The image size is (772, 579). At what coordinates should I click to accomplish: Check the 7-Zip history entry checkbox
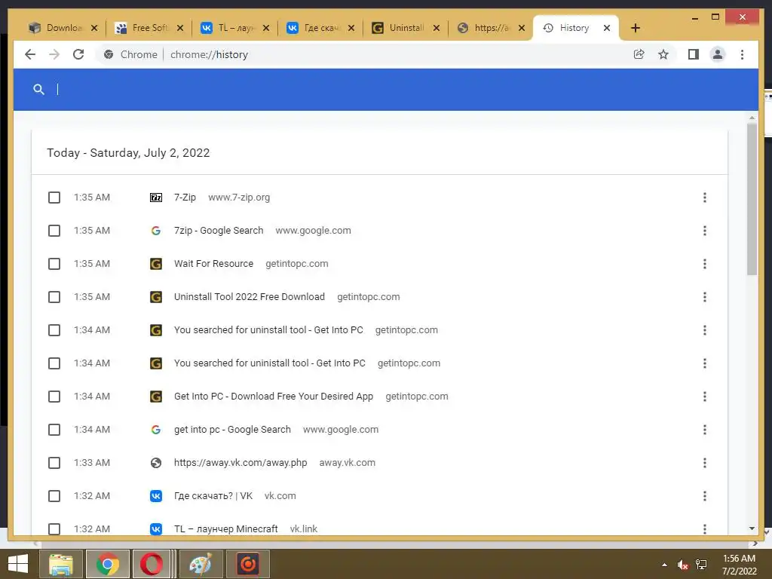[x=54, y=198]
